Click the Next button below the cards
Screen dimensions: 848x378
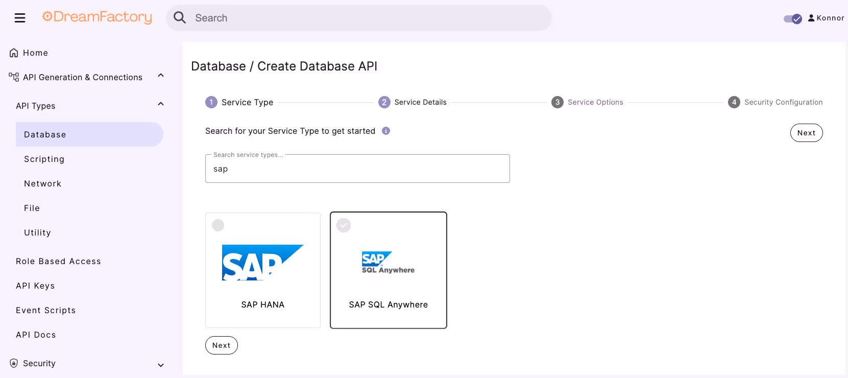pos(222,345)
